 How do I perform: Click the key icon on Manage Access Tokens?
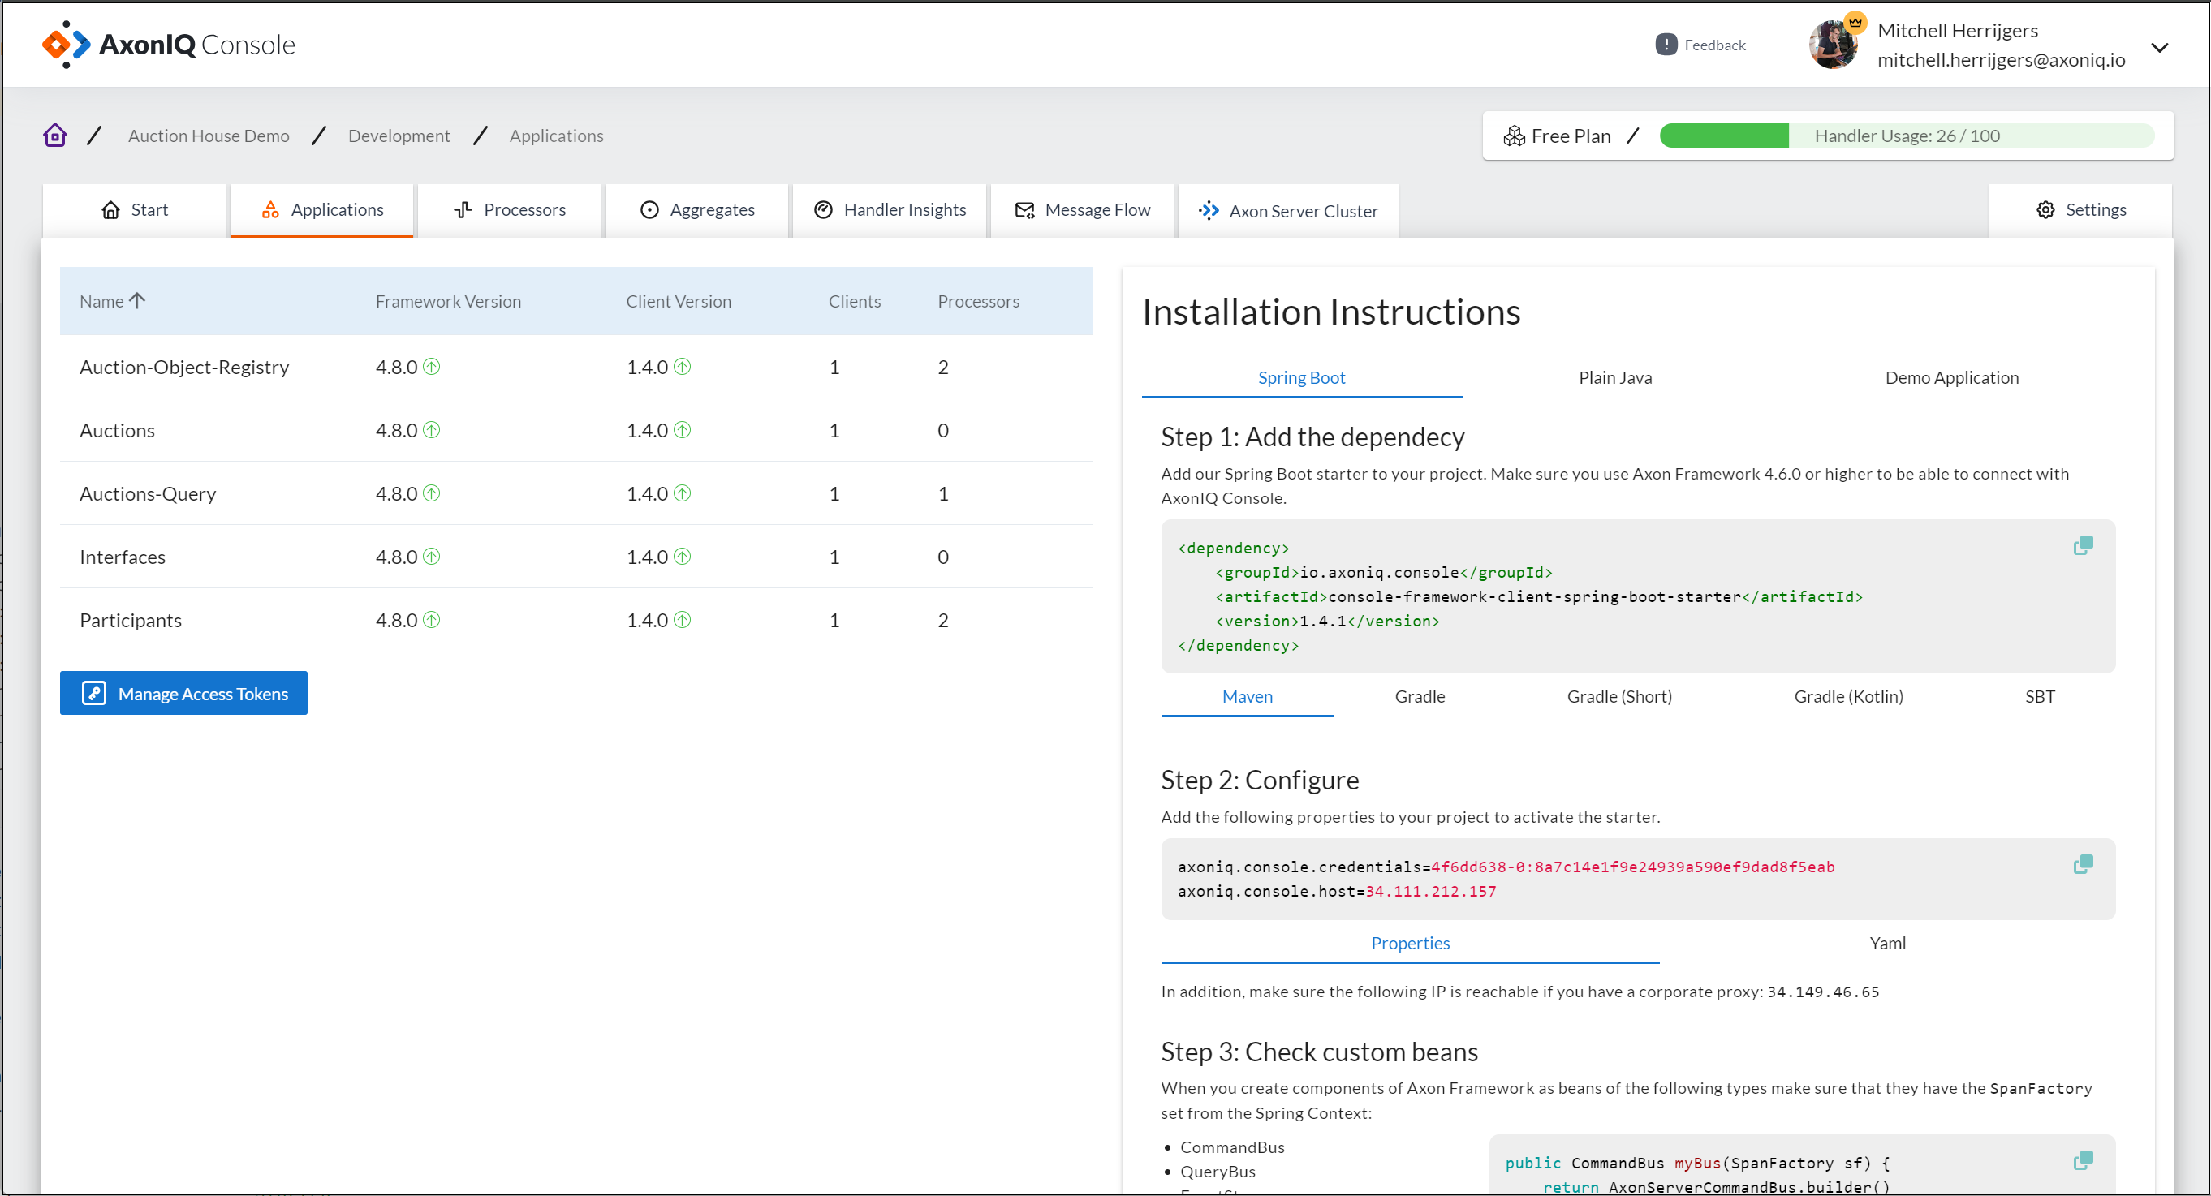pyautogui.click(x=94, y=693)
